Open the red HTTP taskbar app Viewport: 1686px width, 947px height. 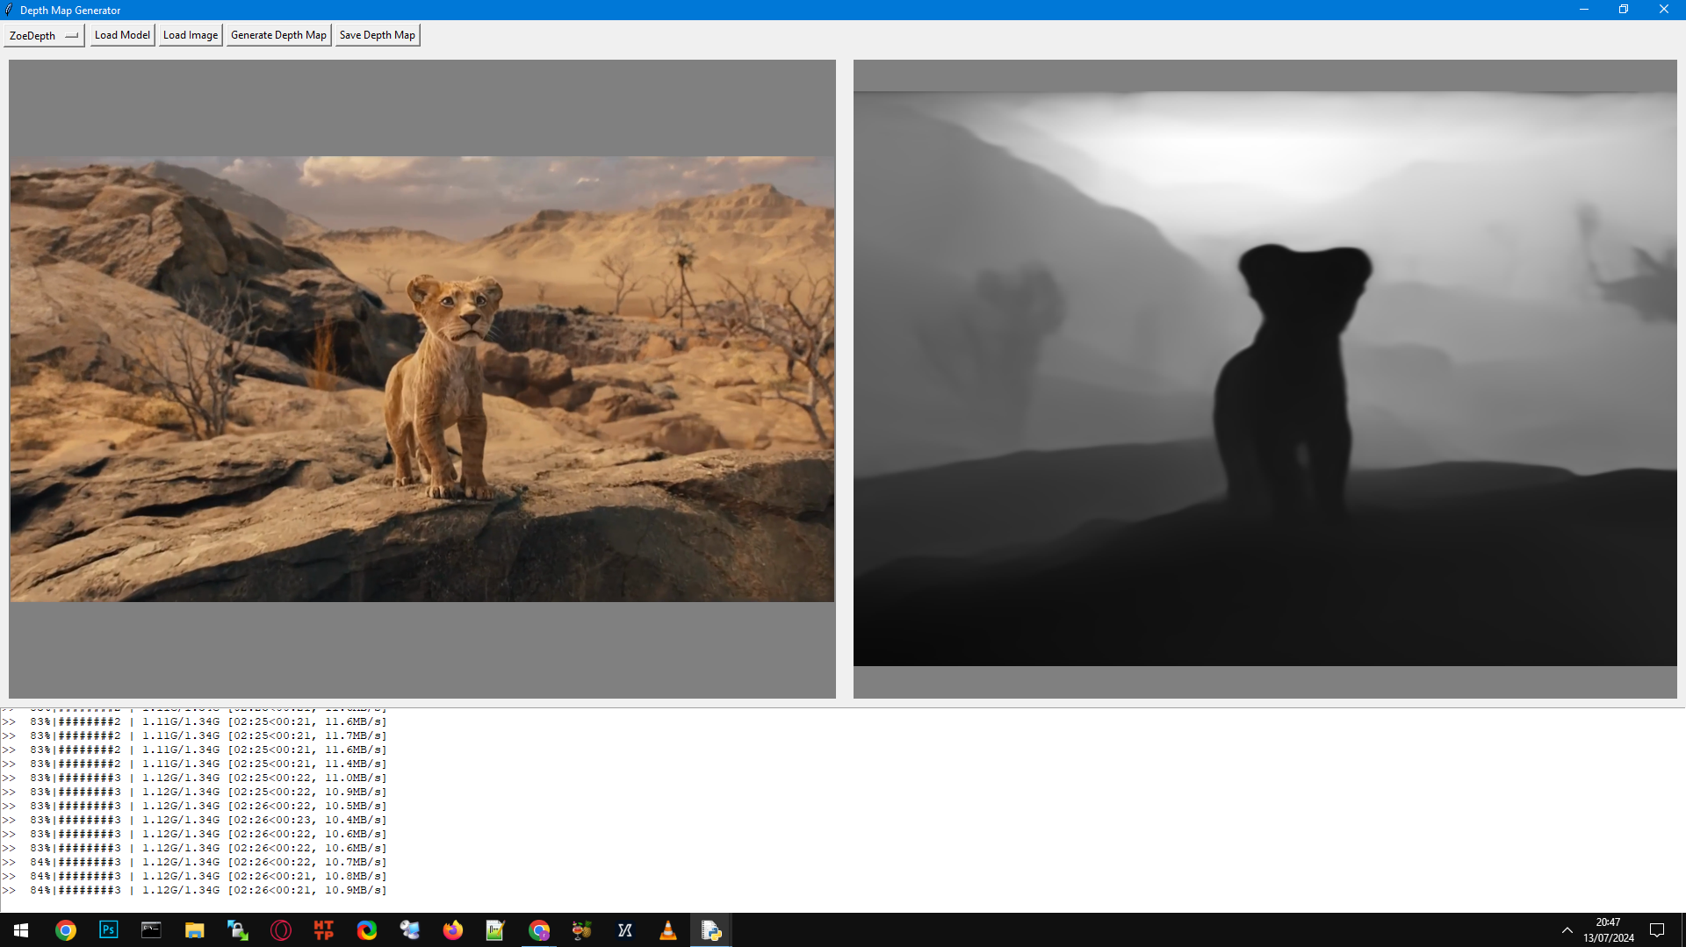[324, 930]
